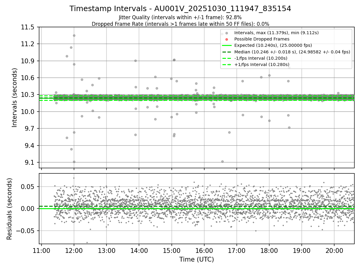
Task: Click the lowest interval point near 9.1 at 12:00
Action: coord(74,162)
